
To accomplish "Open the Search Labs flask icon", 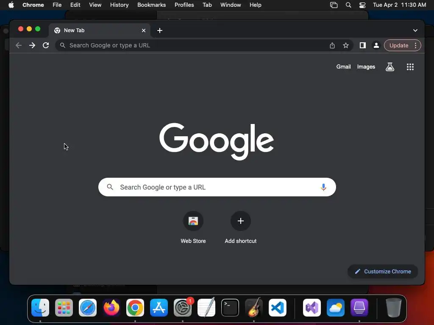I will point(390,66).
